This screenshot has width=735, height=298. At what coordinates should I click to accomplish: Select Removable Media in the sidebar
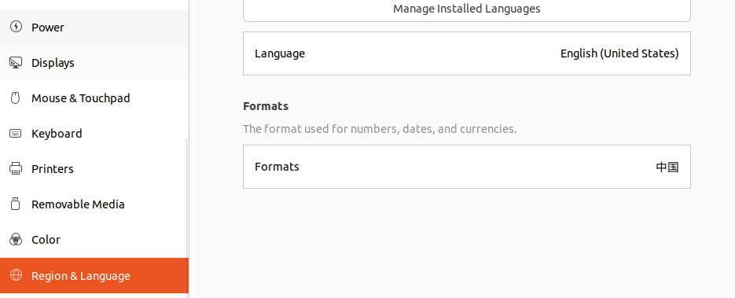94,204
